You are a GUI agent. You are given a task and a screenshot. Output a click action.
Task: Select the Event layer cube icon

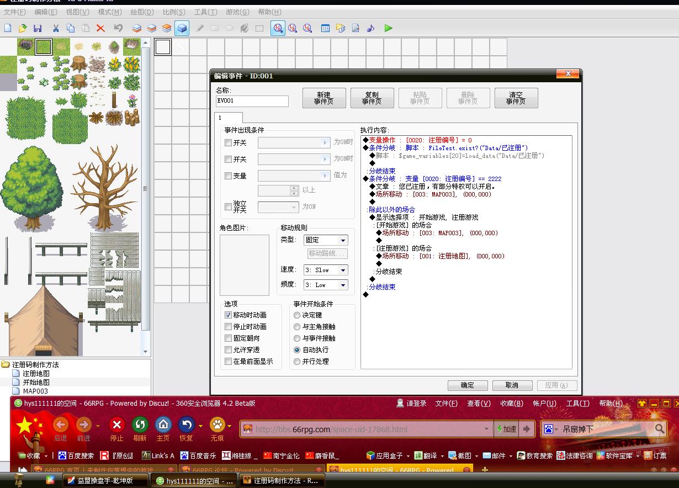pos(182,28)
